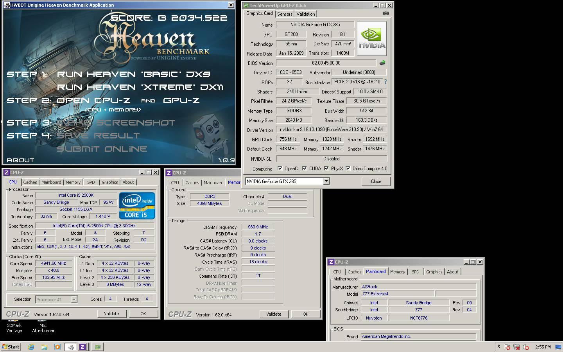Open Memory tab in CPU-Z CPU window
This screenshot has height=352, width=563.
(73, 182)
